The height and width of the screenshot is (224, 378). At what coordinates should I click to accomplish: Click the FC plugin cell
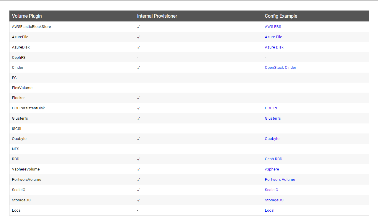coord(14,78)
